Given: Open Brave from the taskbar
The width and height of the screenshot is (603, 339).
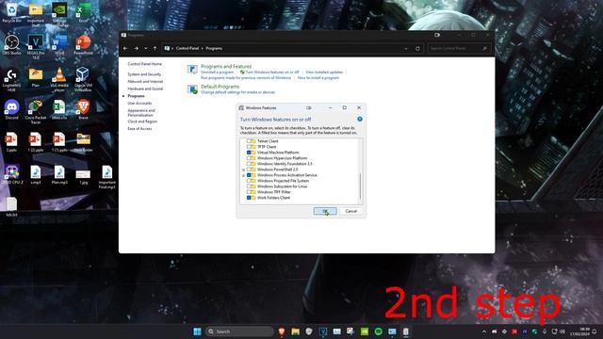Looking at the screenshot, I should (x=282, y=331).
